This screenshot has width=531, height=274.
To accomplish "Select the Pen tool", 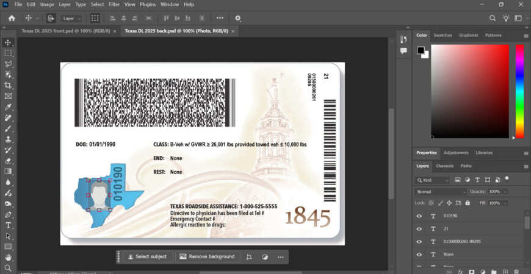I will point(8,214).
